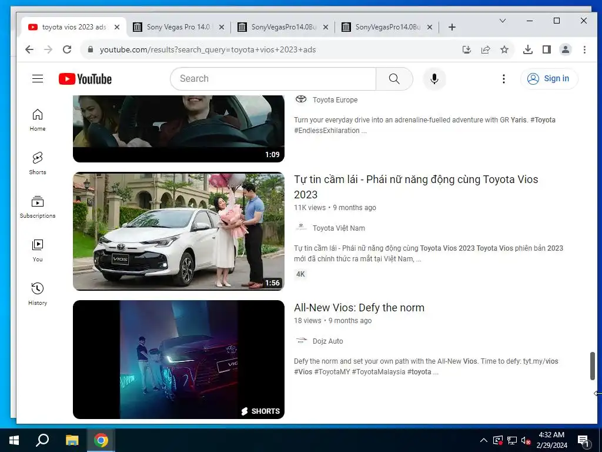Open Windows Start menu

14,440
